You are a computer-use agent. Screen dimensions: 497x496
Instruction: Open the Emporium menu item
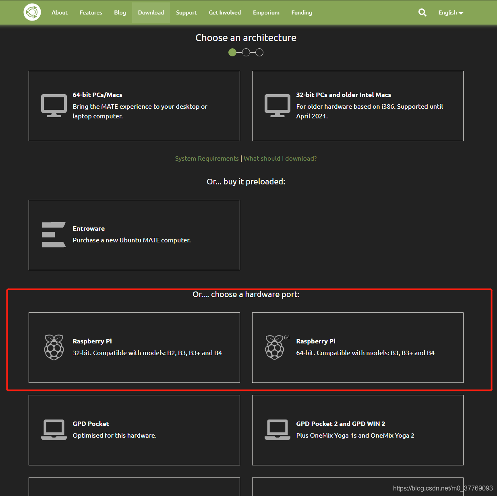tap(266, 12)
